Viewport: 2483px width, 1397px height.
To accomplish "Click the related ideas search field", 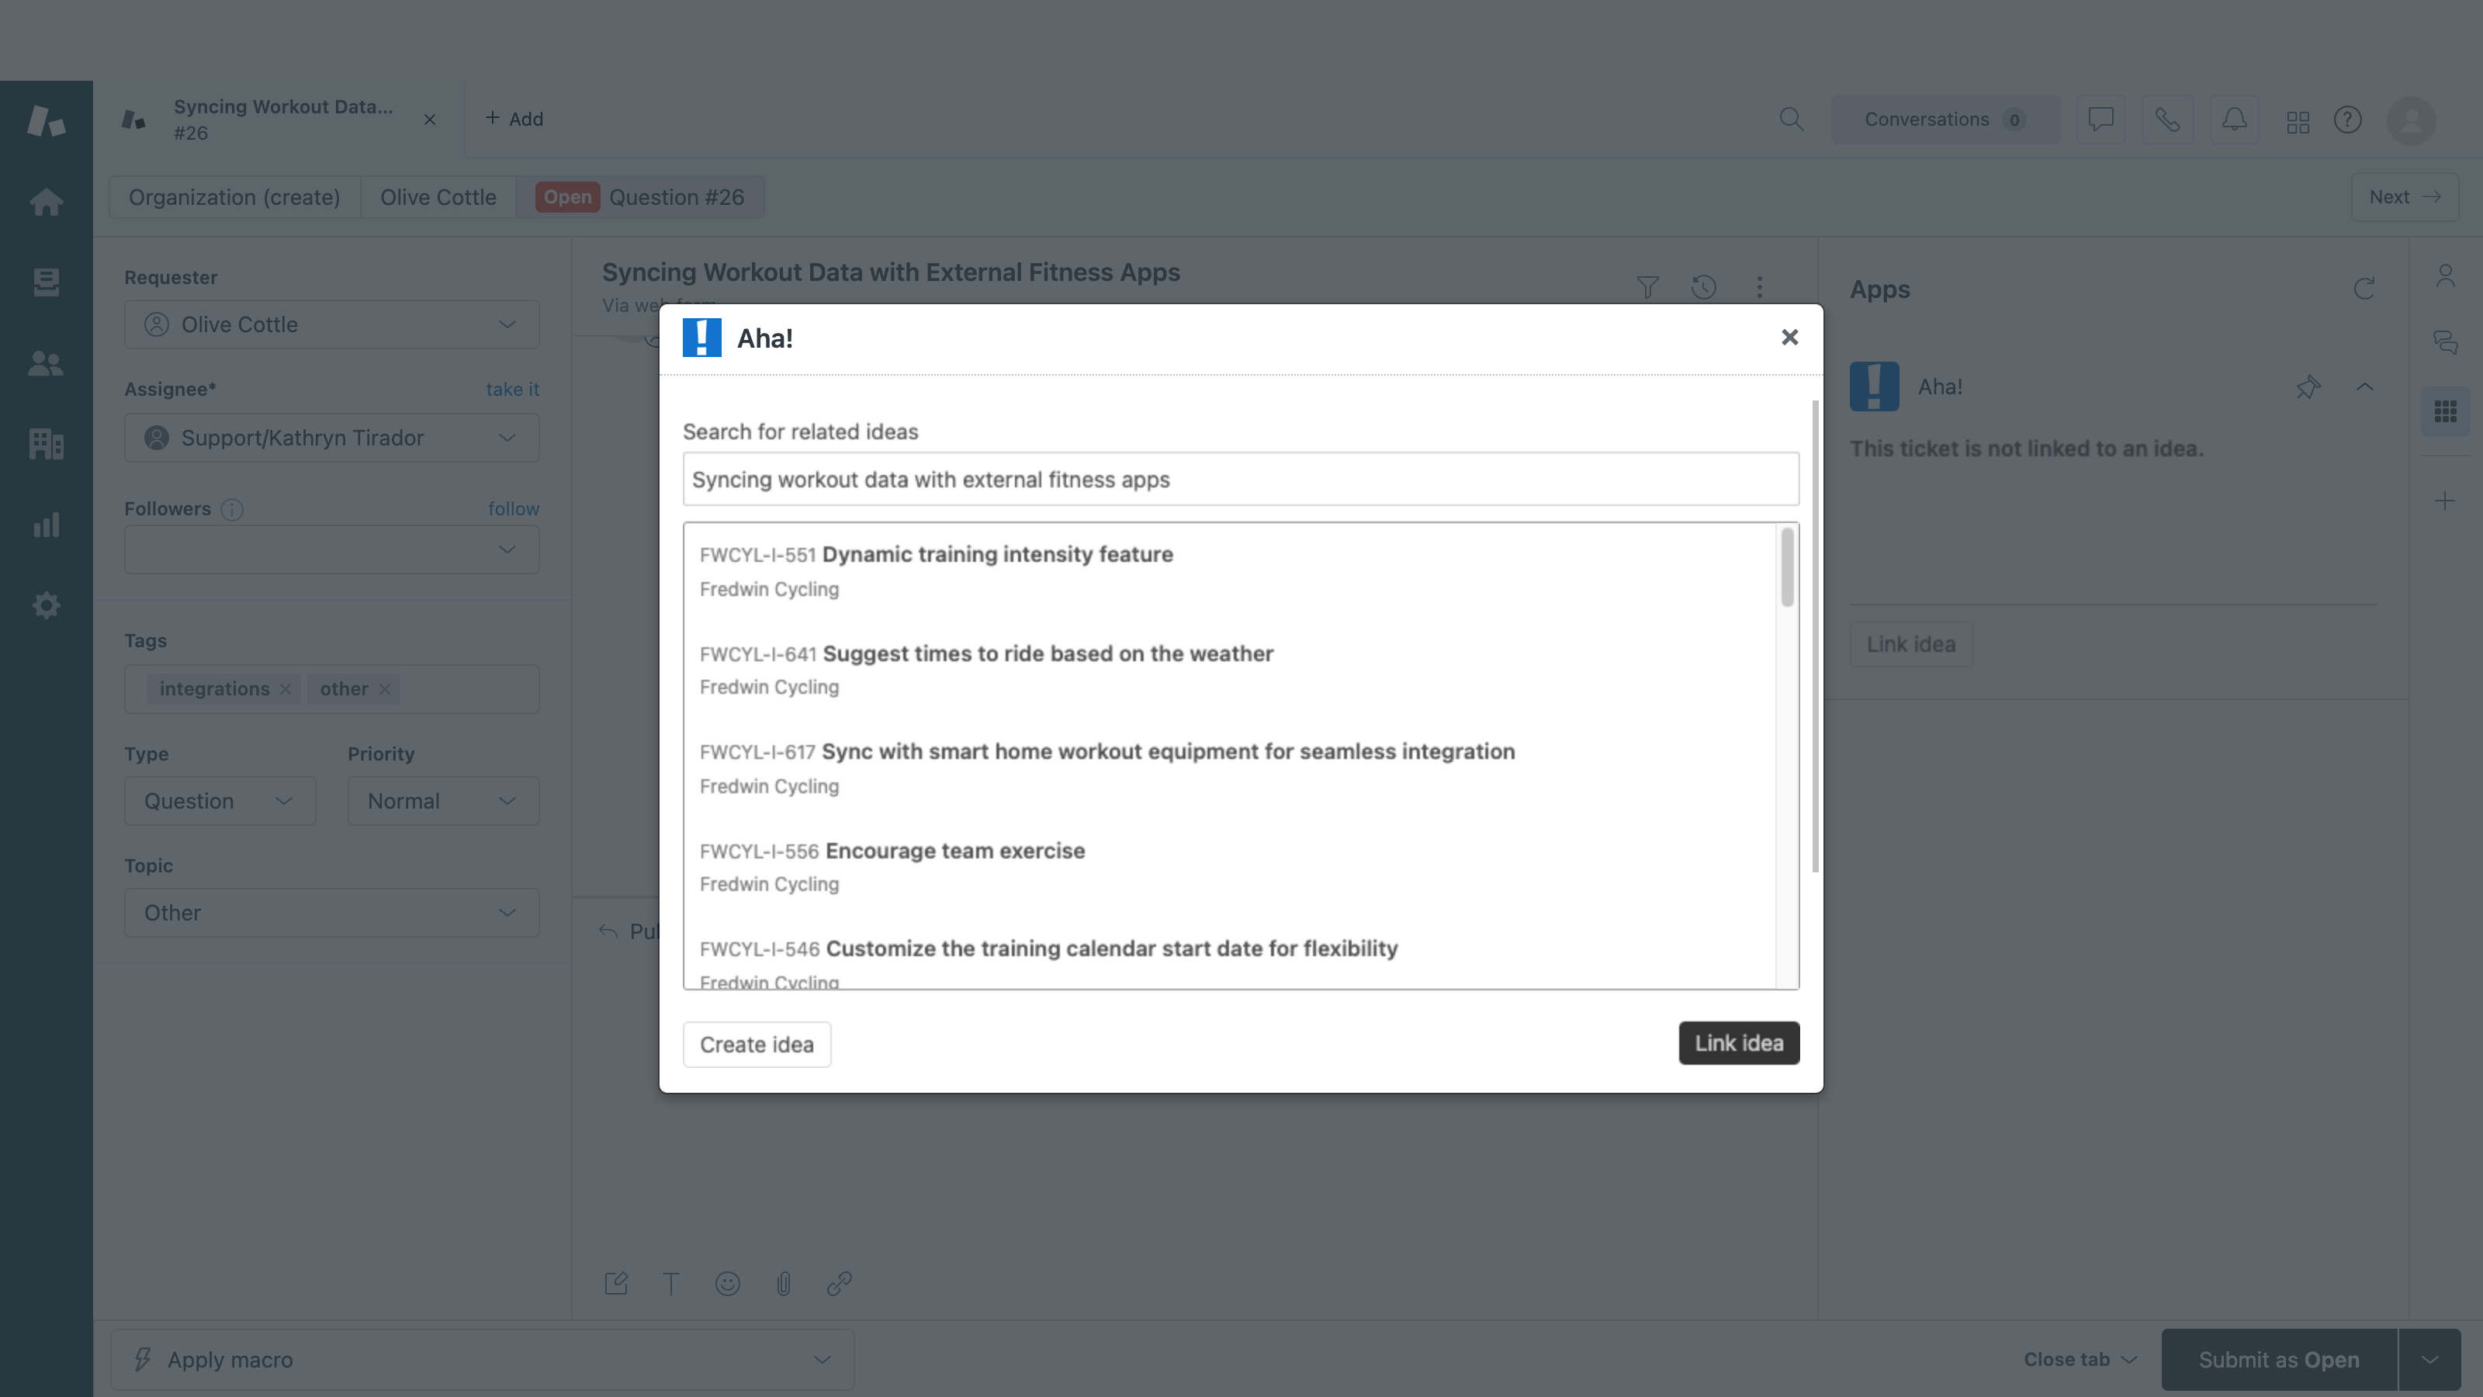I will point(1240,479).
